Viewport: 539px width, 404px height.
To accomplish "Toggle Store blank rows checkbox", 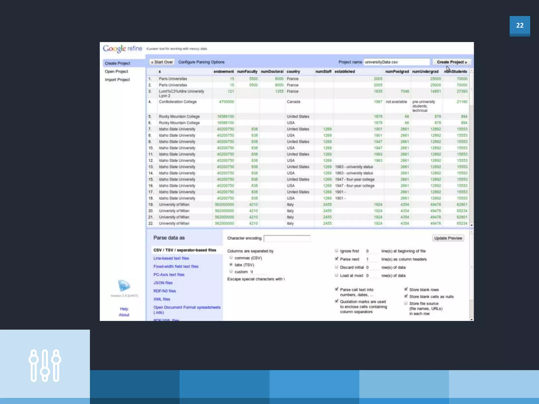I will [406, 289].
